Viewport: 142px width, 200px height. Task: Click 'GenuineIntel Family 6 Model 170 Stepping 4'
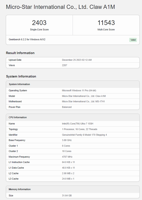(85, 135)
